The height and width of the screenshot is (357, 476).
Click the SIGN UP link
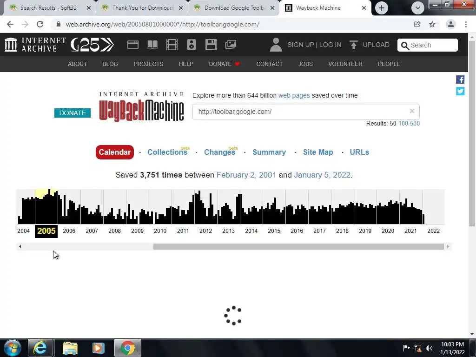tap(301, 45)
